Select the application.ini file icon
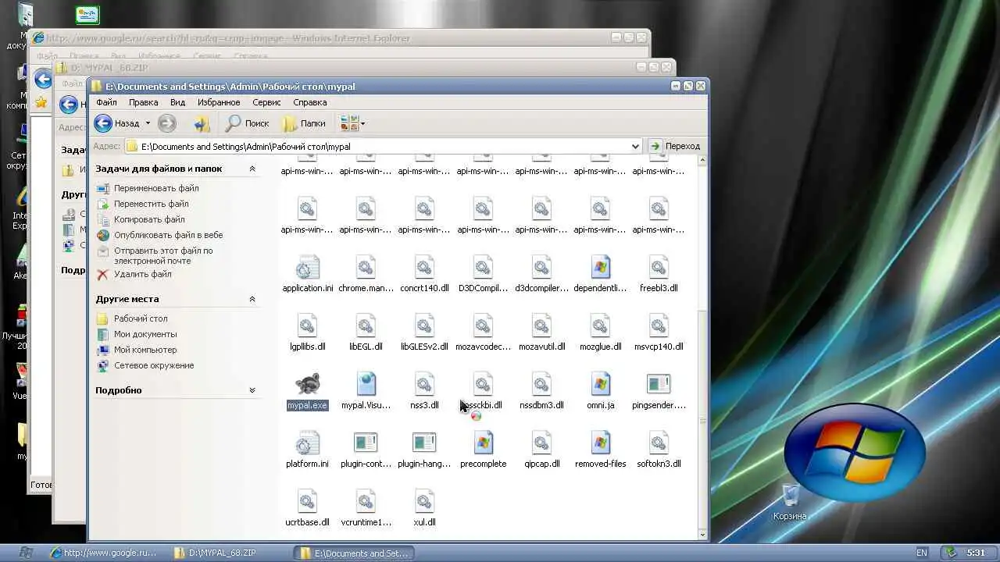Image resolution: width=1000 pixels, height=562 pixels. click(307, 266)
